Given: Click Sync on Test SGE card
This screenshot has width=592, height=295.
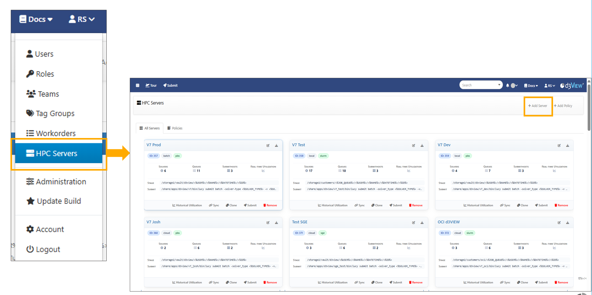Looking at the screenshot, I should 360,283.
